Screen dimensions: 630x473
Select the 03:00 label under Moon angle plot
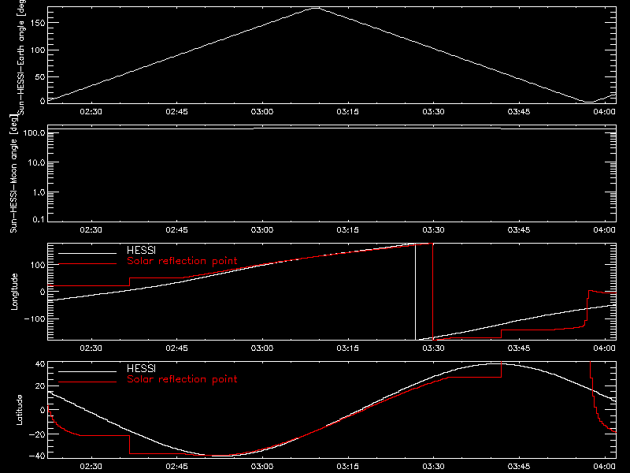point(262,229)
